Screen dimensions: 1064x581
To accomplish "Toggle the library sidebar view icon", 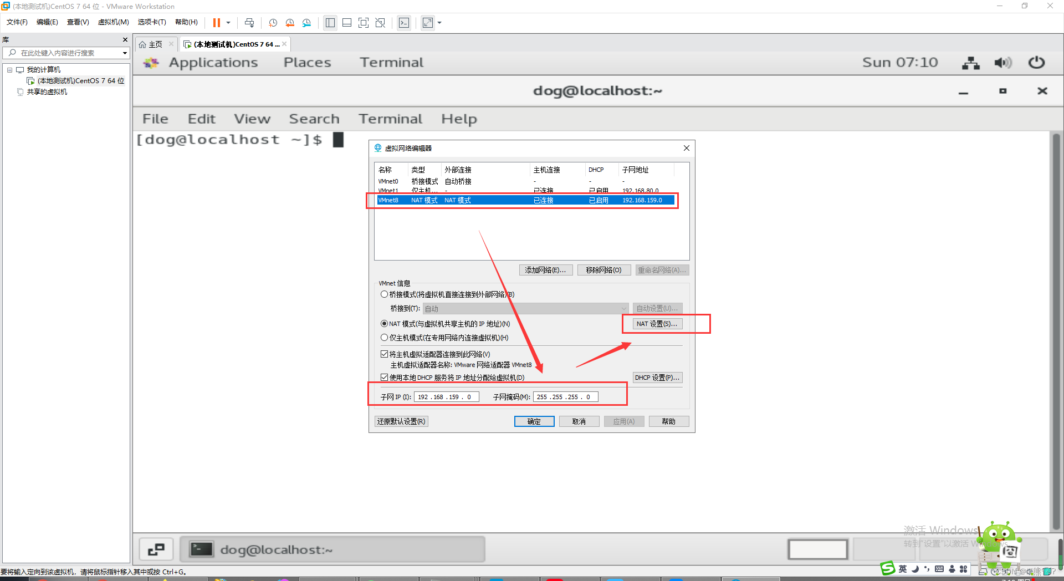I will click(330, 23).
